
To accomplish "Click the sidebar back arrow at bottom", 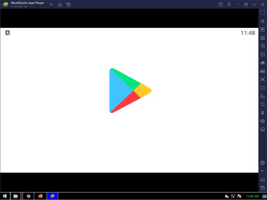I will 263,171.
